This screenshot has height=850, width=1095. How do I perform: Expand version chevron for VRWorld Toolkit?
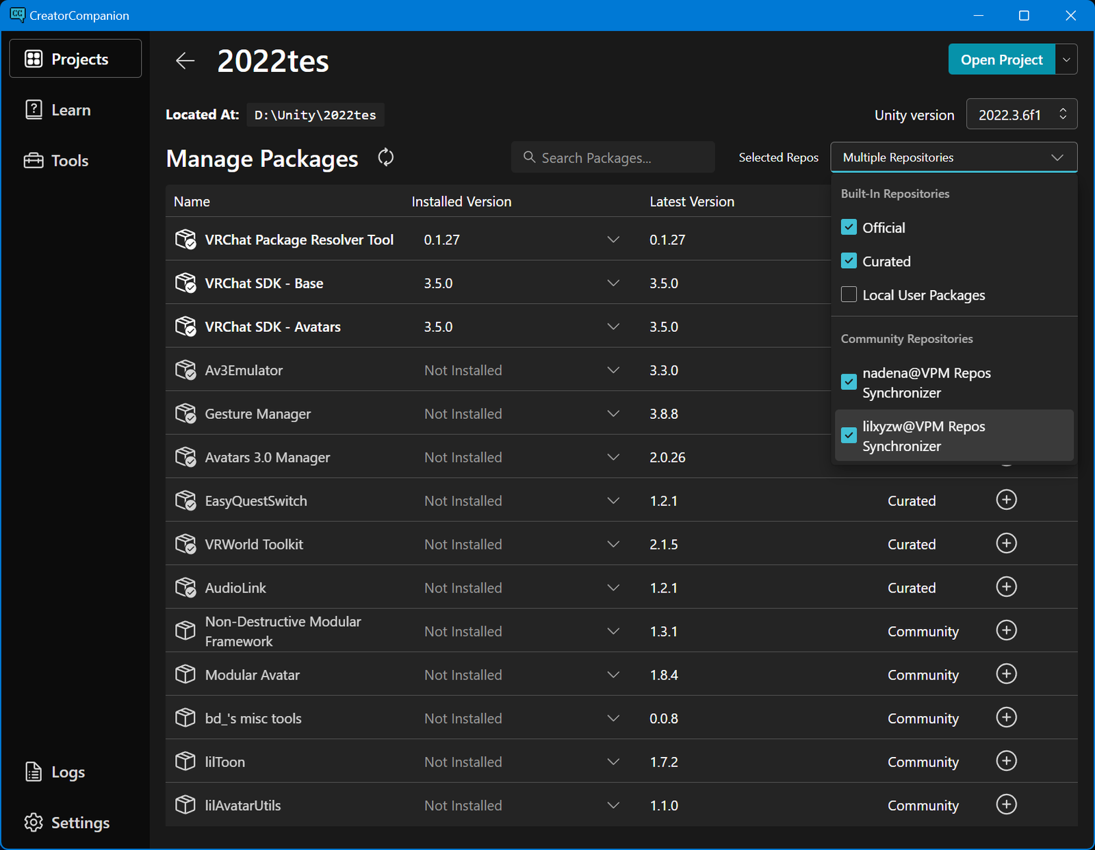(x=613, y=544)
